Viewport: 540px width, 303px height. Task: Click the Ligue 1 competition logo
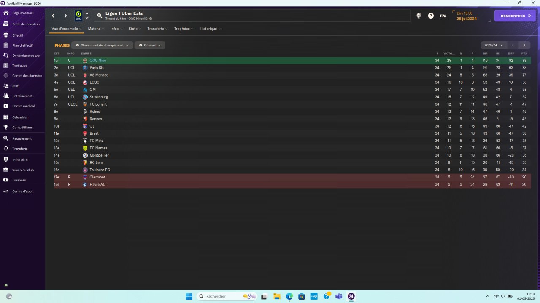click(x=78, y=16)
